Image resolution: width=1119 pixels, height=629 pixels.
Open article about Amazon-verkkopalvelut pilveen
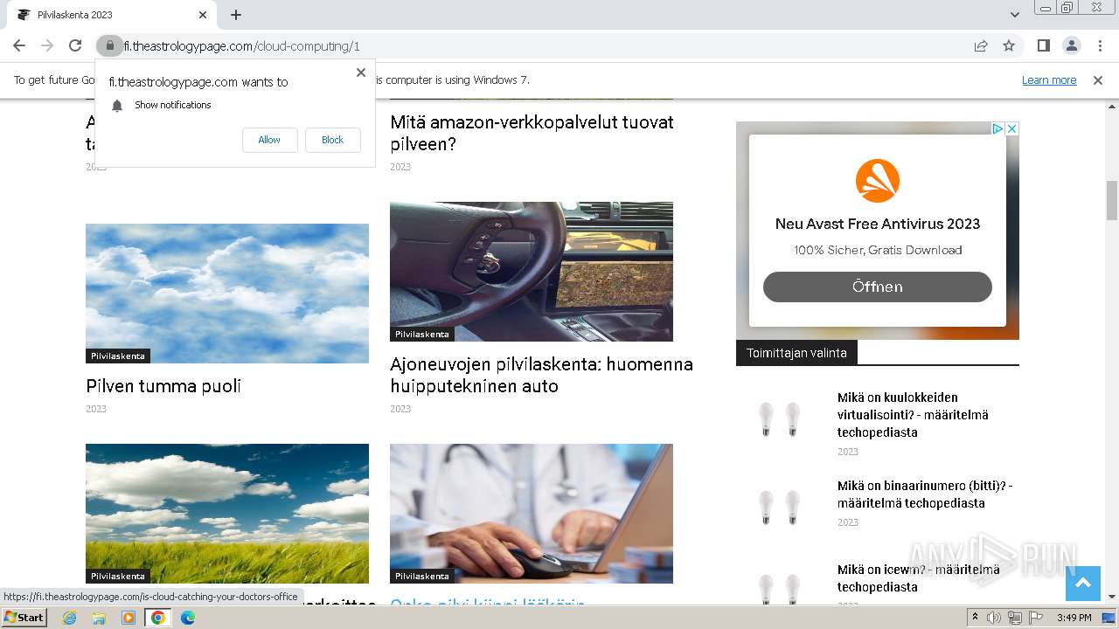click(x=532, y=133)
